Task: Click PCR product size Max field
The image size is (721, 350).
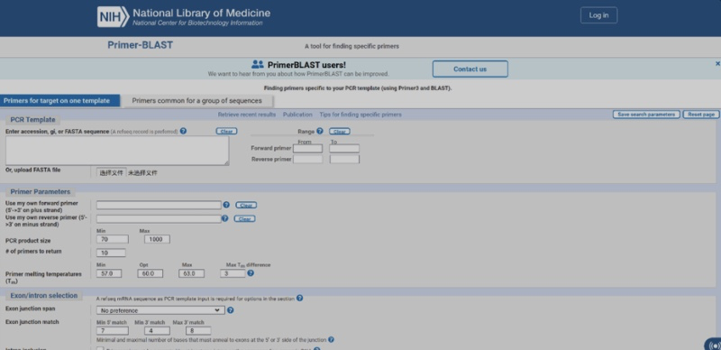Action: tap(157, 239)
